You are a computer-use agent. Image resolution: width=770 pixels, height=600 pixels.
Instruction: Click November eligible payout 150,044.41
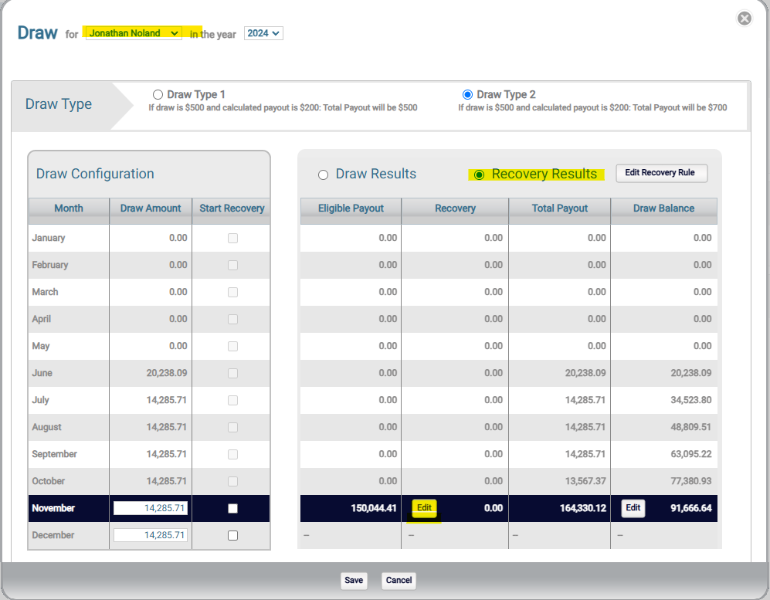[x=374, y=508]
